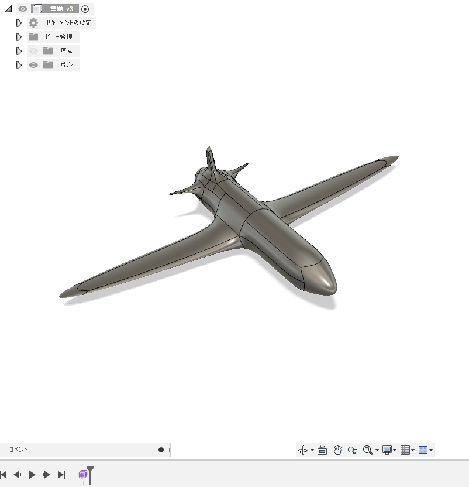Select the Pan hand tool
469x487 pixels.
pos(337,450)
